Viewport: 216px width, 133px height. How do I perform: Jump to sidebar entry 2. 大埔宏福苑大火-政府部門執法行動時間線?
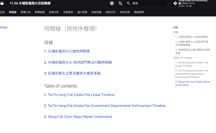click(x=192, y=43)
